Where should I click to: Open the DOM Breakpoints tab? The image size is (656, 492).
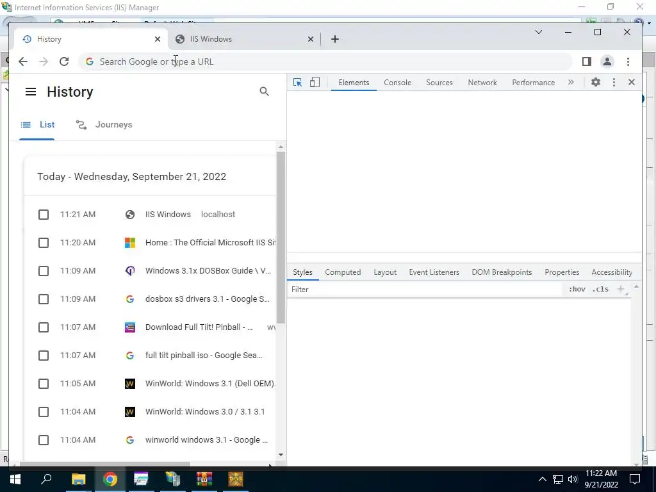[502, 272]
